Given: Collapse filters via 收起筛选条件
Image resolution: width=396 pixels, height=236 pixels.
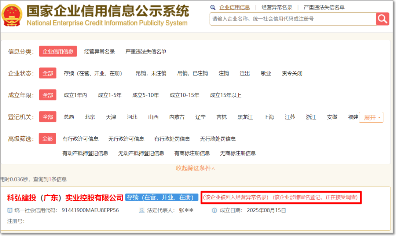Looking at the screenshot, I should [195, 168].
